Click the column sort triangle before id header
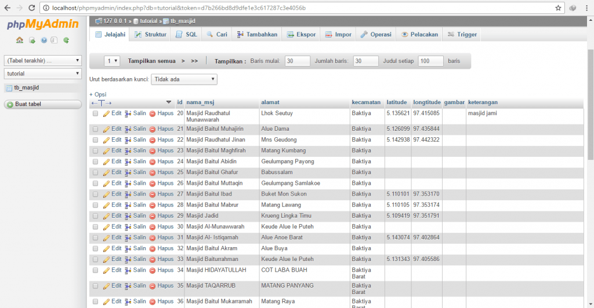The image size is (594, 308). (169, 102)
